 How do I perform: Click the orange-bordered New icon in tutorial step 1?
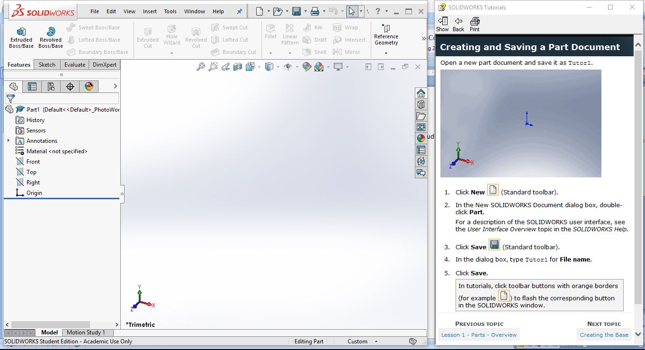click(493, 190)
